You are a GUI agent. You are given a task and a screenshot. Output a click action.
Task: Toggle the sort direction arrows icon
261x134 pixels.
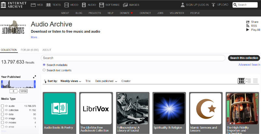45,81
